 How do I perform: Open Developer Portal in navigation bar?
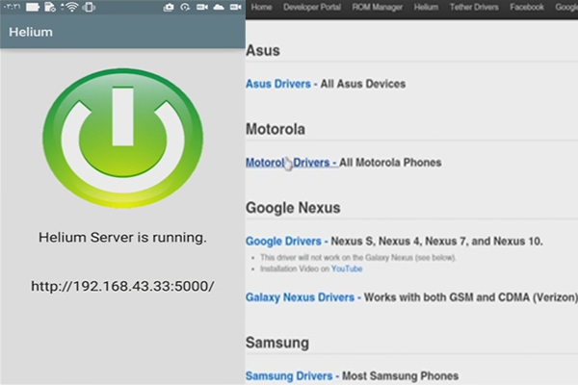coord(312,7)
